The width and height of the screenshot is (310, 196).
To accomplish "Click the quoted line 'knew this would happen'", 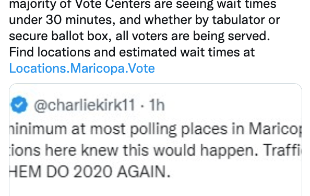I will [156, 151].
